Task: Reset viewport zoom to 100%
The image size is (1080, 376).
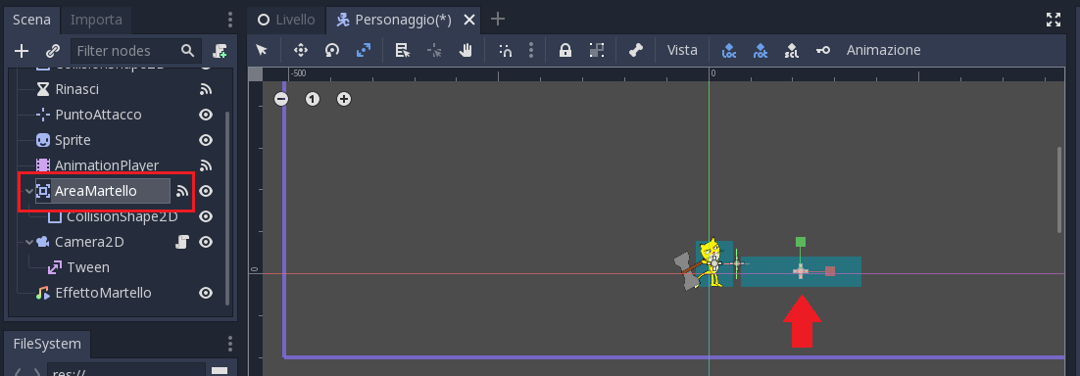Action: [313, 99]
